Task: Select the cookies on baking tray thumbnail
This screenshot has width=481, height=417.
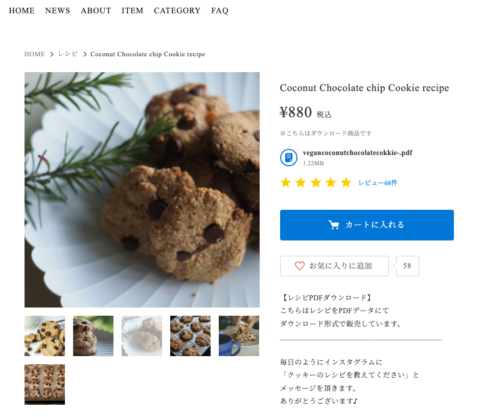Action: (191, 336)
